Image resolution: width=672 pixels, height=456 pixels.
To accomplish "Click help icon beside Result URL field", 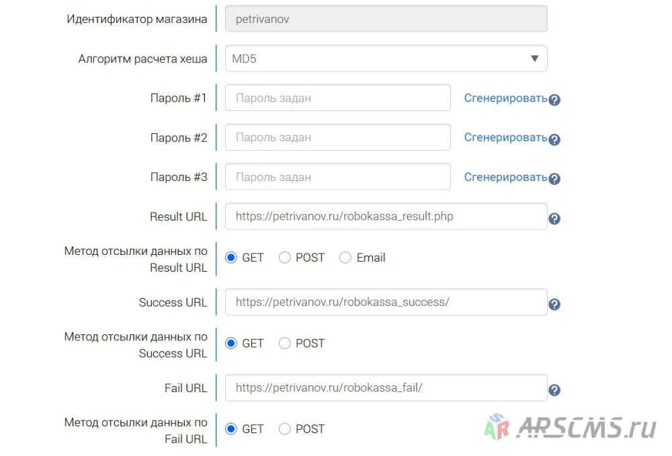I will click(x=554, y=219).
